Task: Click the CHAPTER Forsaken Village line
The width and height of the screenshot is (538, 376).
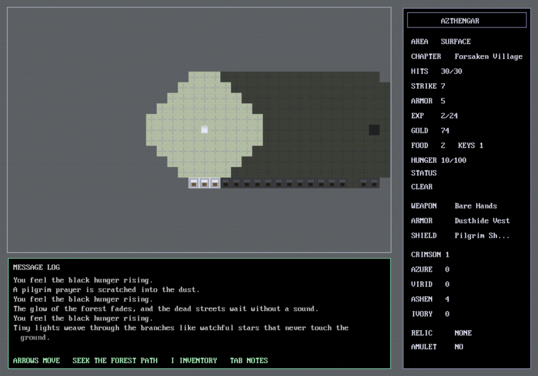Action: coord(466,56)
